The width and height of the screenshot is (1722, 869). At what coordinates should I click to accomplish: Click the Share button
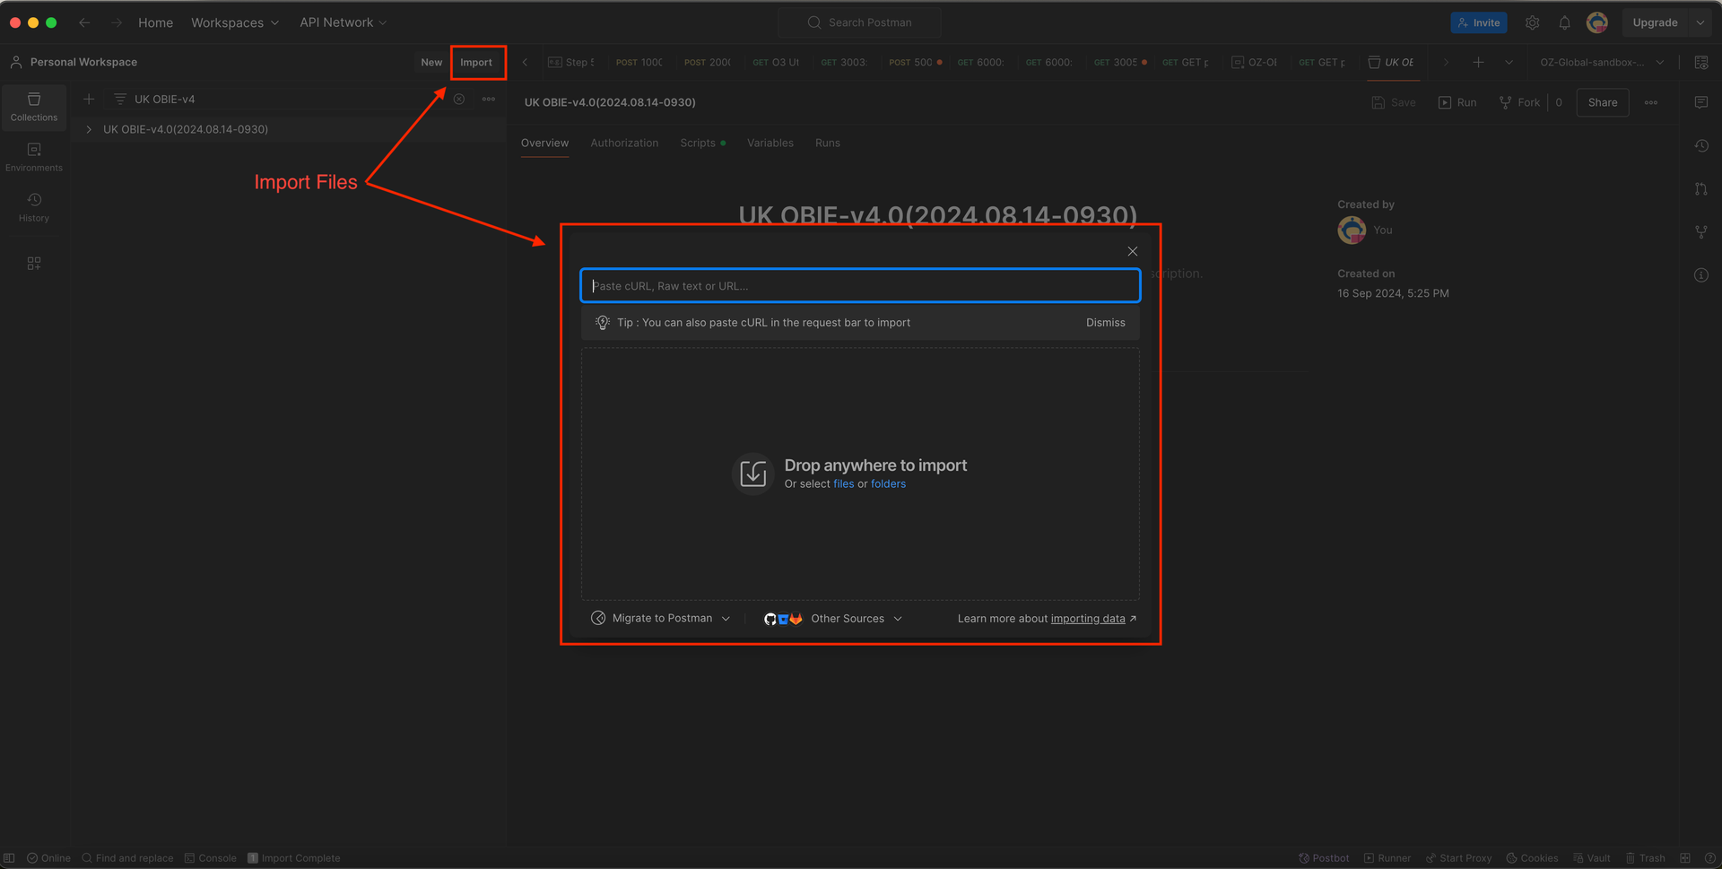click(1602, 102)
